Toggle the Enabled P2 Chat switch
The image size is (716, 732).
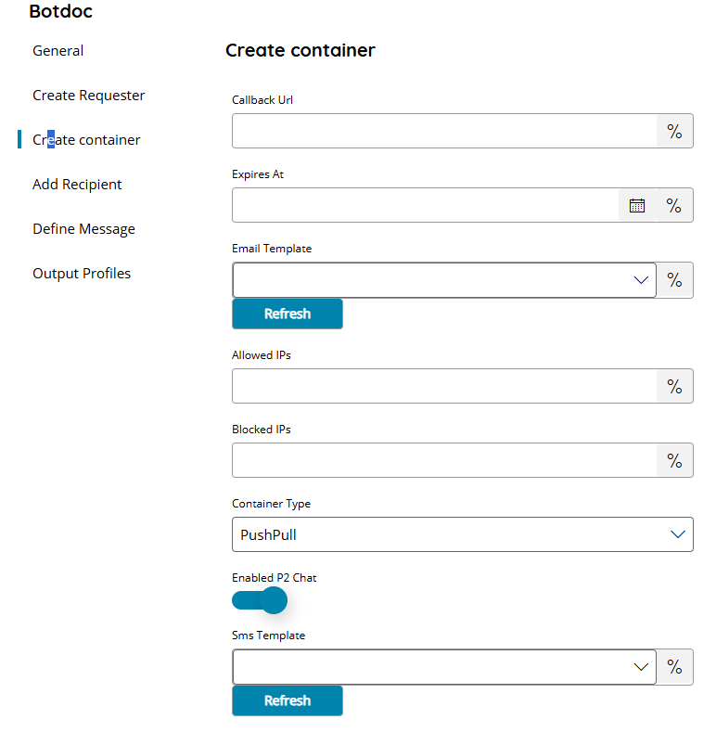pyautogui.click(x=260, y=600)
